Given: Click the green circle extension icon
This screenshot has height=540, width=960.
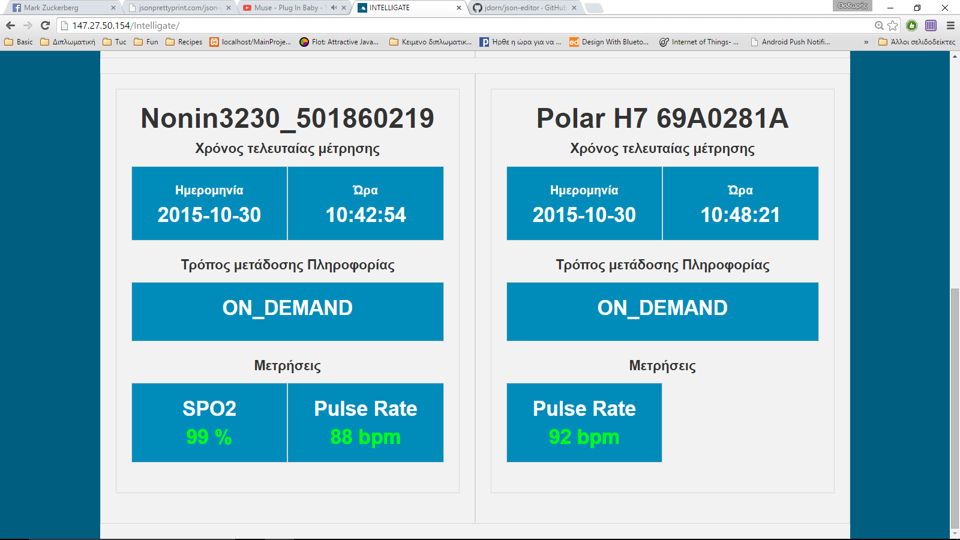Looking at the screenshot, I should tap(912, 25).
